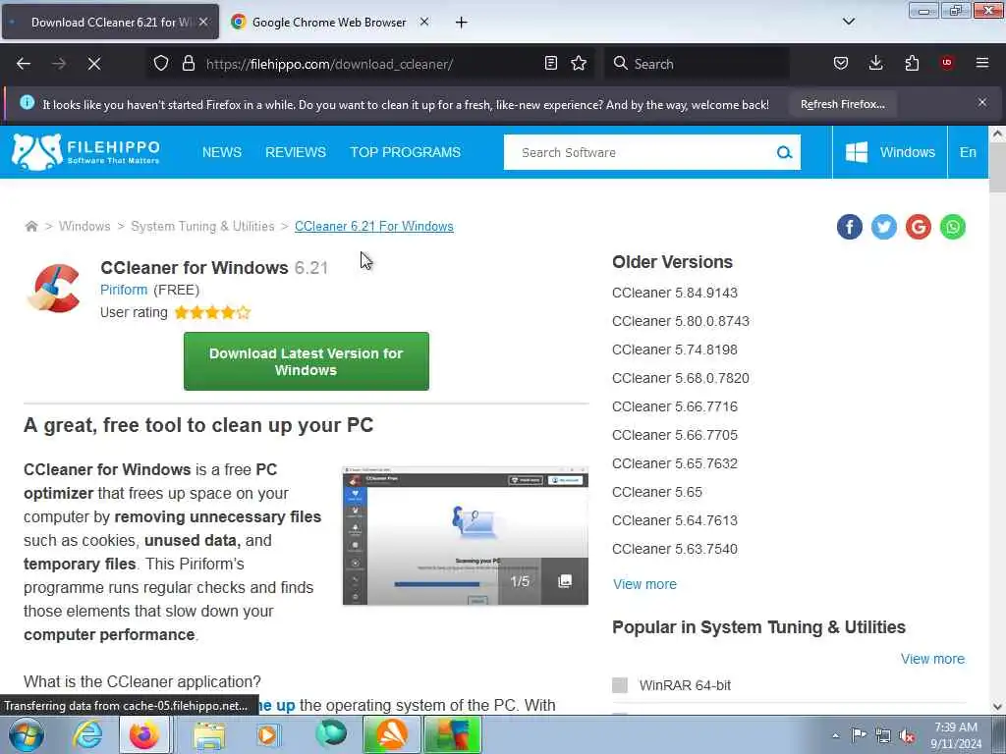1006x754 pixels.
Task: Click View more under Popular section
Action: 932,659
